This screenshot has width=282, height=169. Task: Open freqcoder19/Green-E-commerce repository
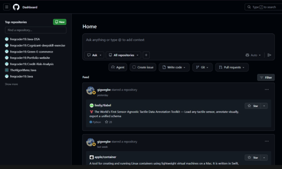tap(31, 52)
